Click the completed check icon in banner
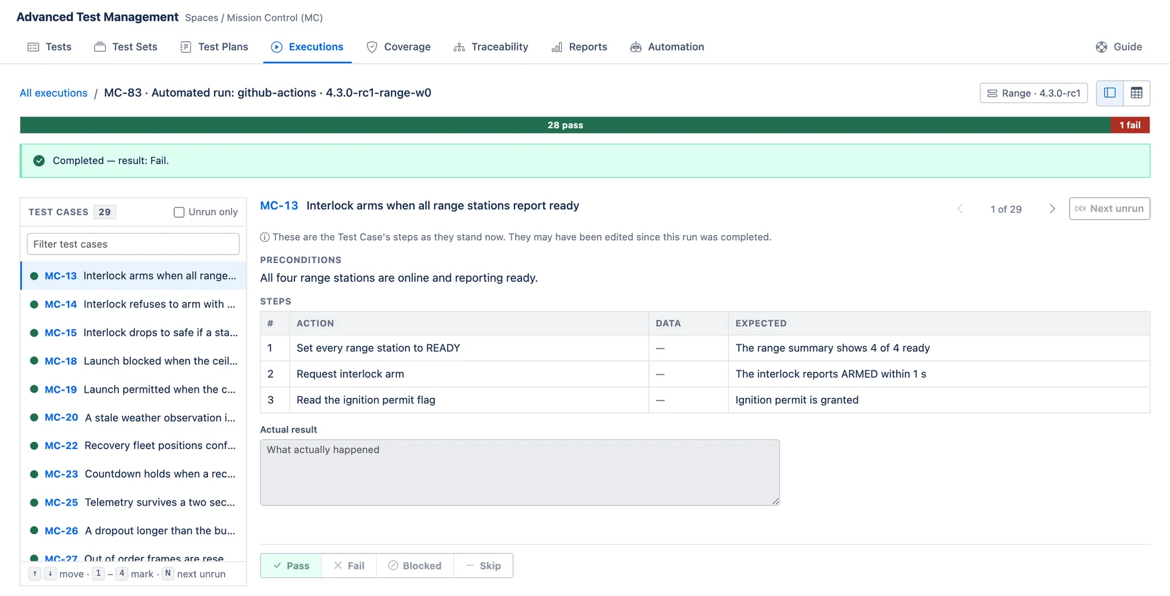This screenshot has height=596, width=1170. 39,161
